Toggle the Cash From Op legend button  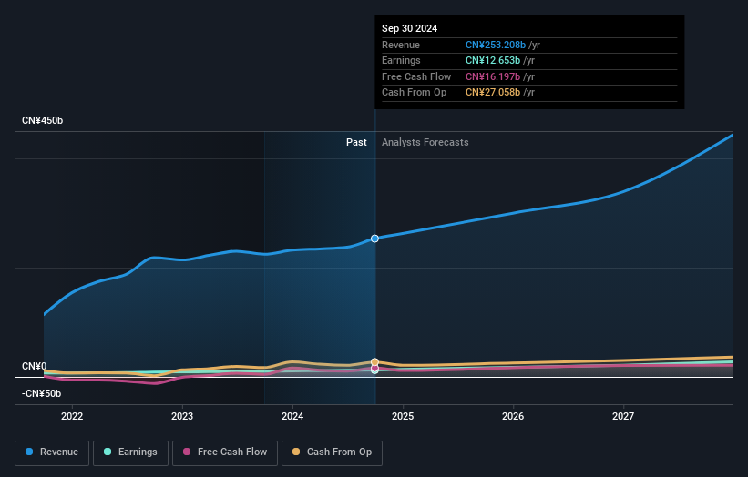click(x=332, y=452)
